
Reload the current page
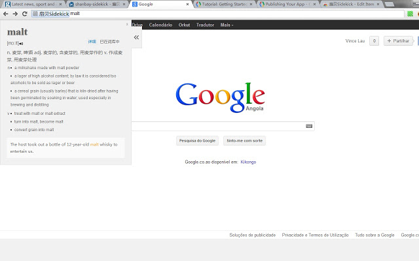coord(25,14)
